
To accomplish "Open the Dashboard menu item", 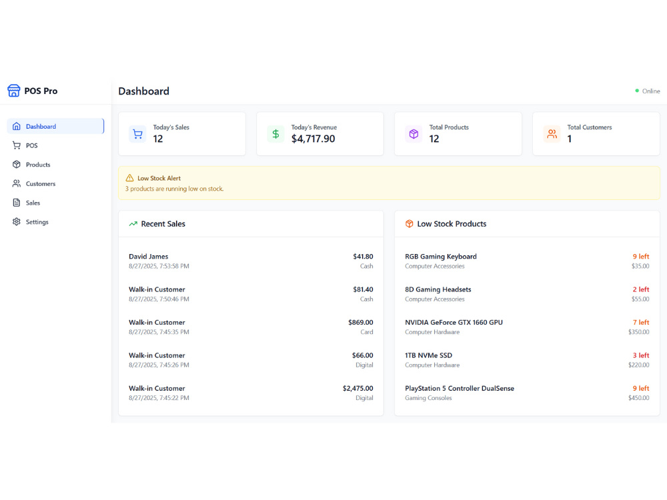I will point(55,126).
